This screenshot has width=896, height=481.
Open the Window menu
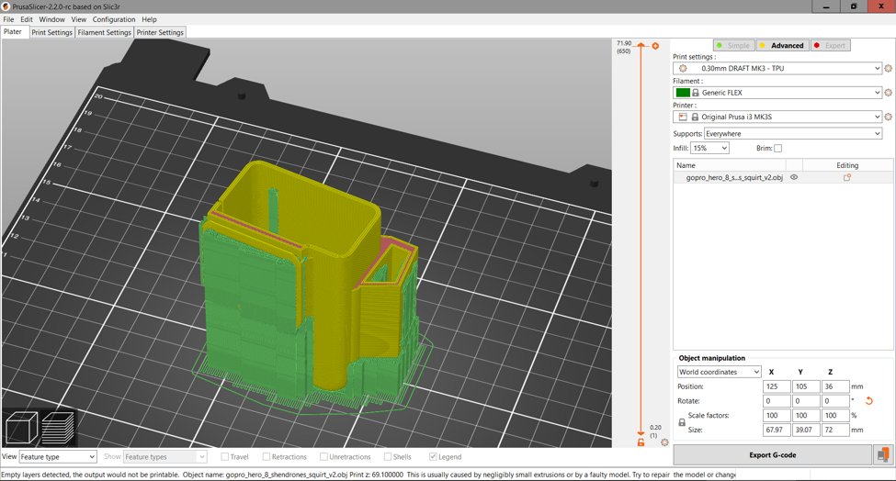(52, 19)
